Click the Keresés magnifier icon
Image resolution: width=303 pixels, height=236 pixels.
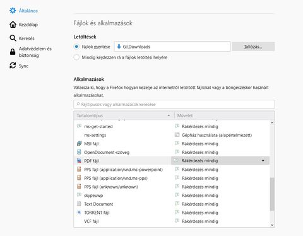tap(13, 38)
